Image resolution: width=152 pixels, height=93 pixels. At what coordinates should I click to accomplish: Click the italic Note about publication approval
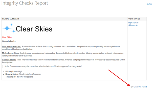(43, 66)
